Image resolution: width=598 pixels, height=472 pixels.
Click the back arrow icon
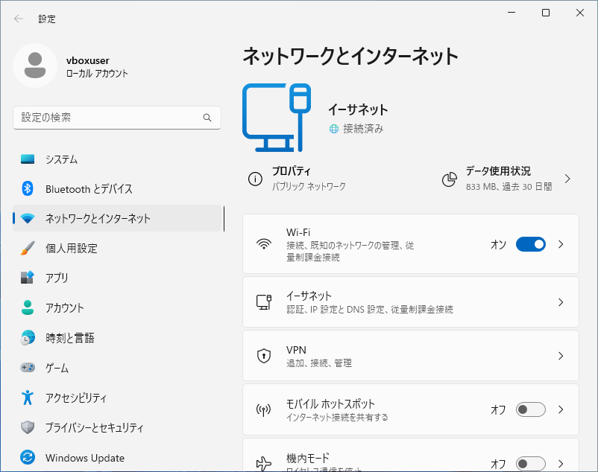point(19,19)
